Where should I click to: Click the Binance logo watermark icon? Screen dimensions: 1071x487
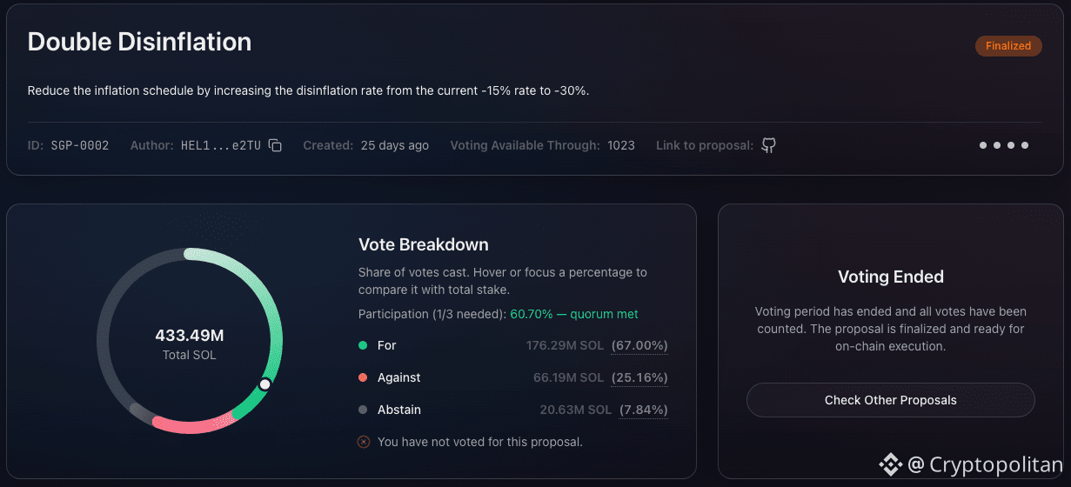890,465
